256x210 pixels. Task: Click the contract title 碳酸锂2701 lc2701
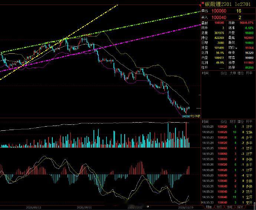click(227, 4)
